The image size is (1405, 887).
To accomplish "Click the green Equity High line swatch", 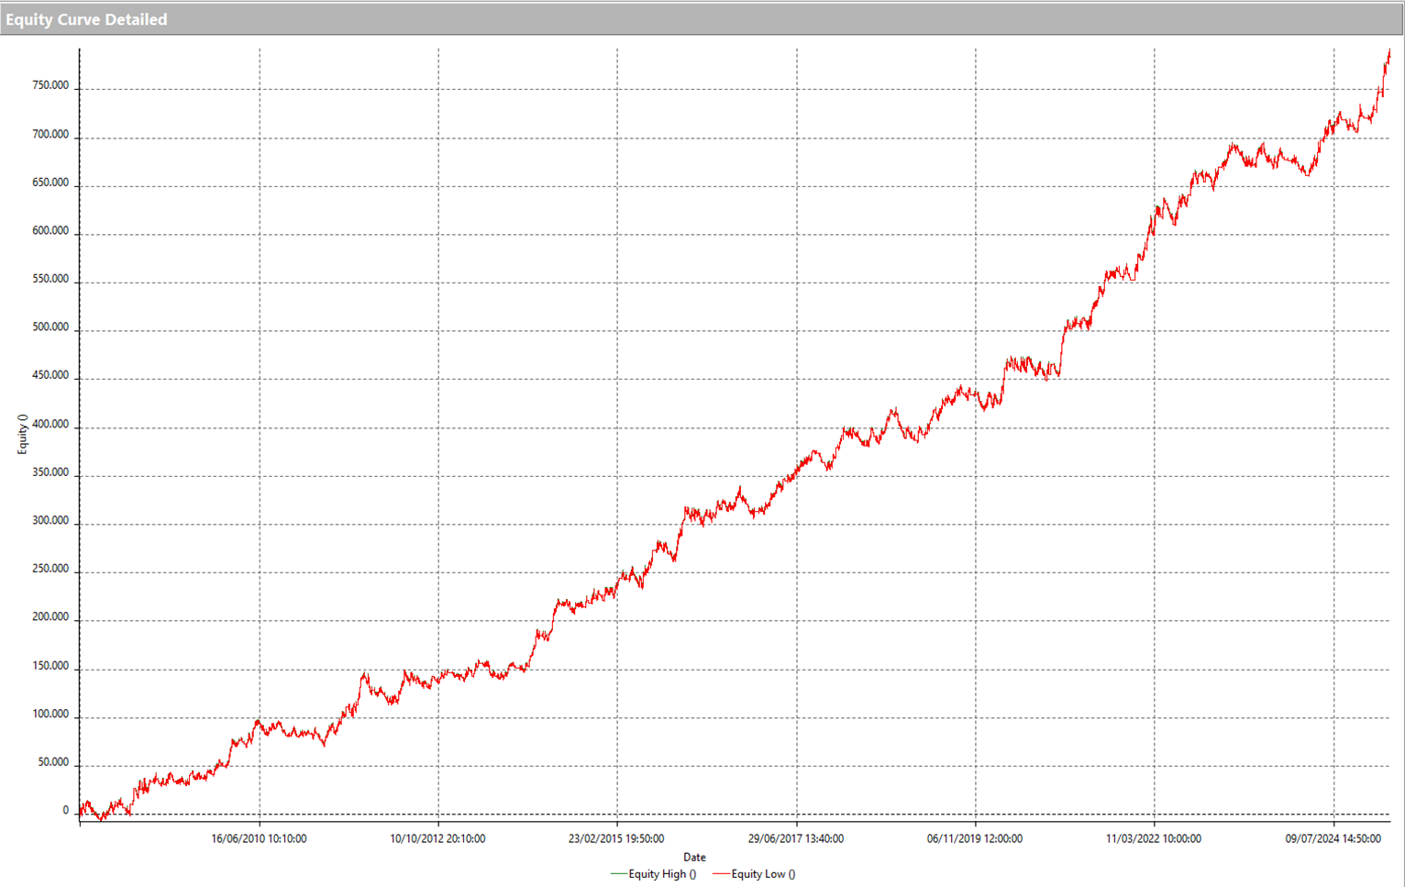I will pos(619,874).
